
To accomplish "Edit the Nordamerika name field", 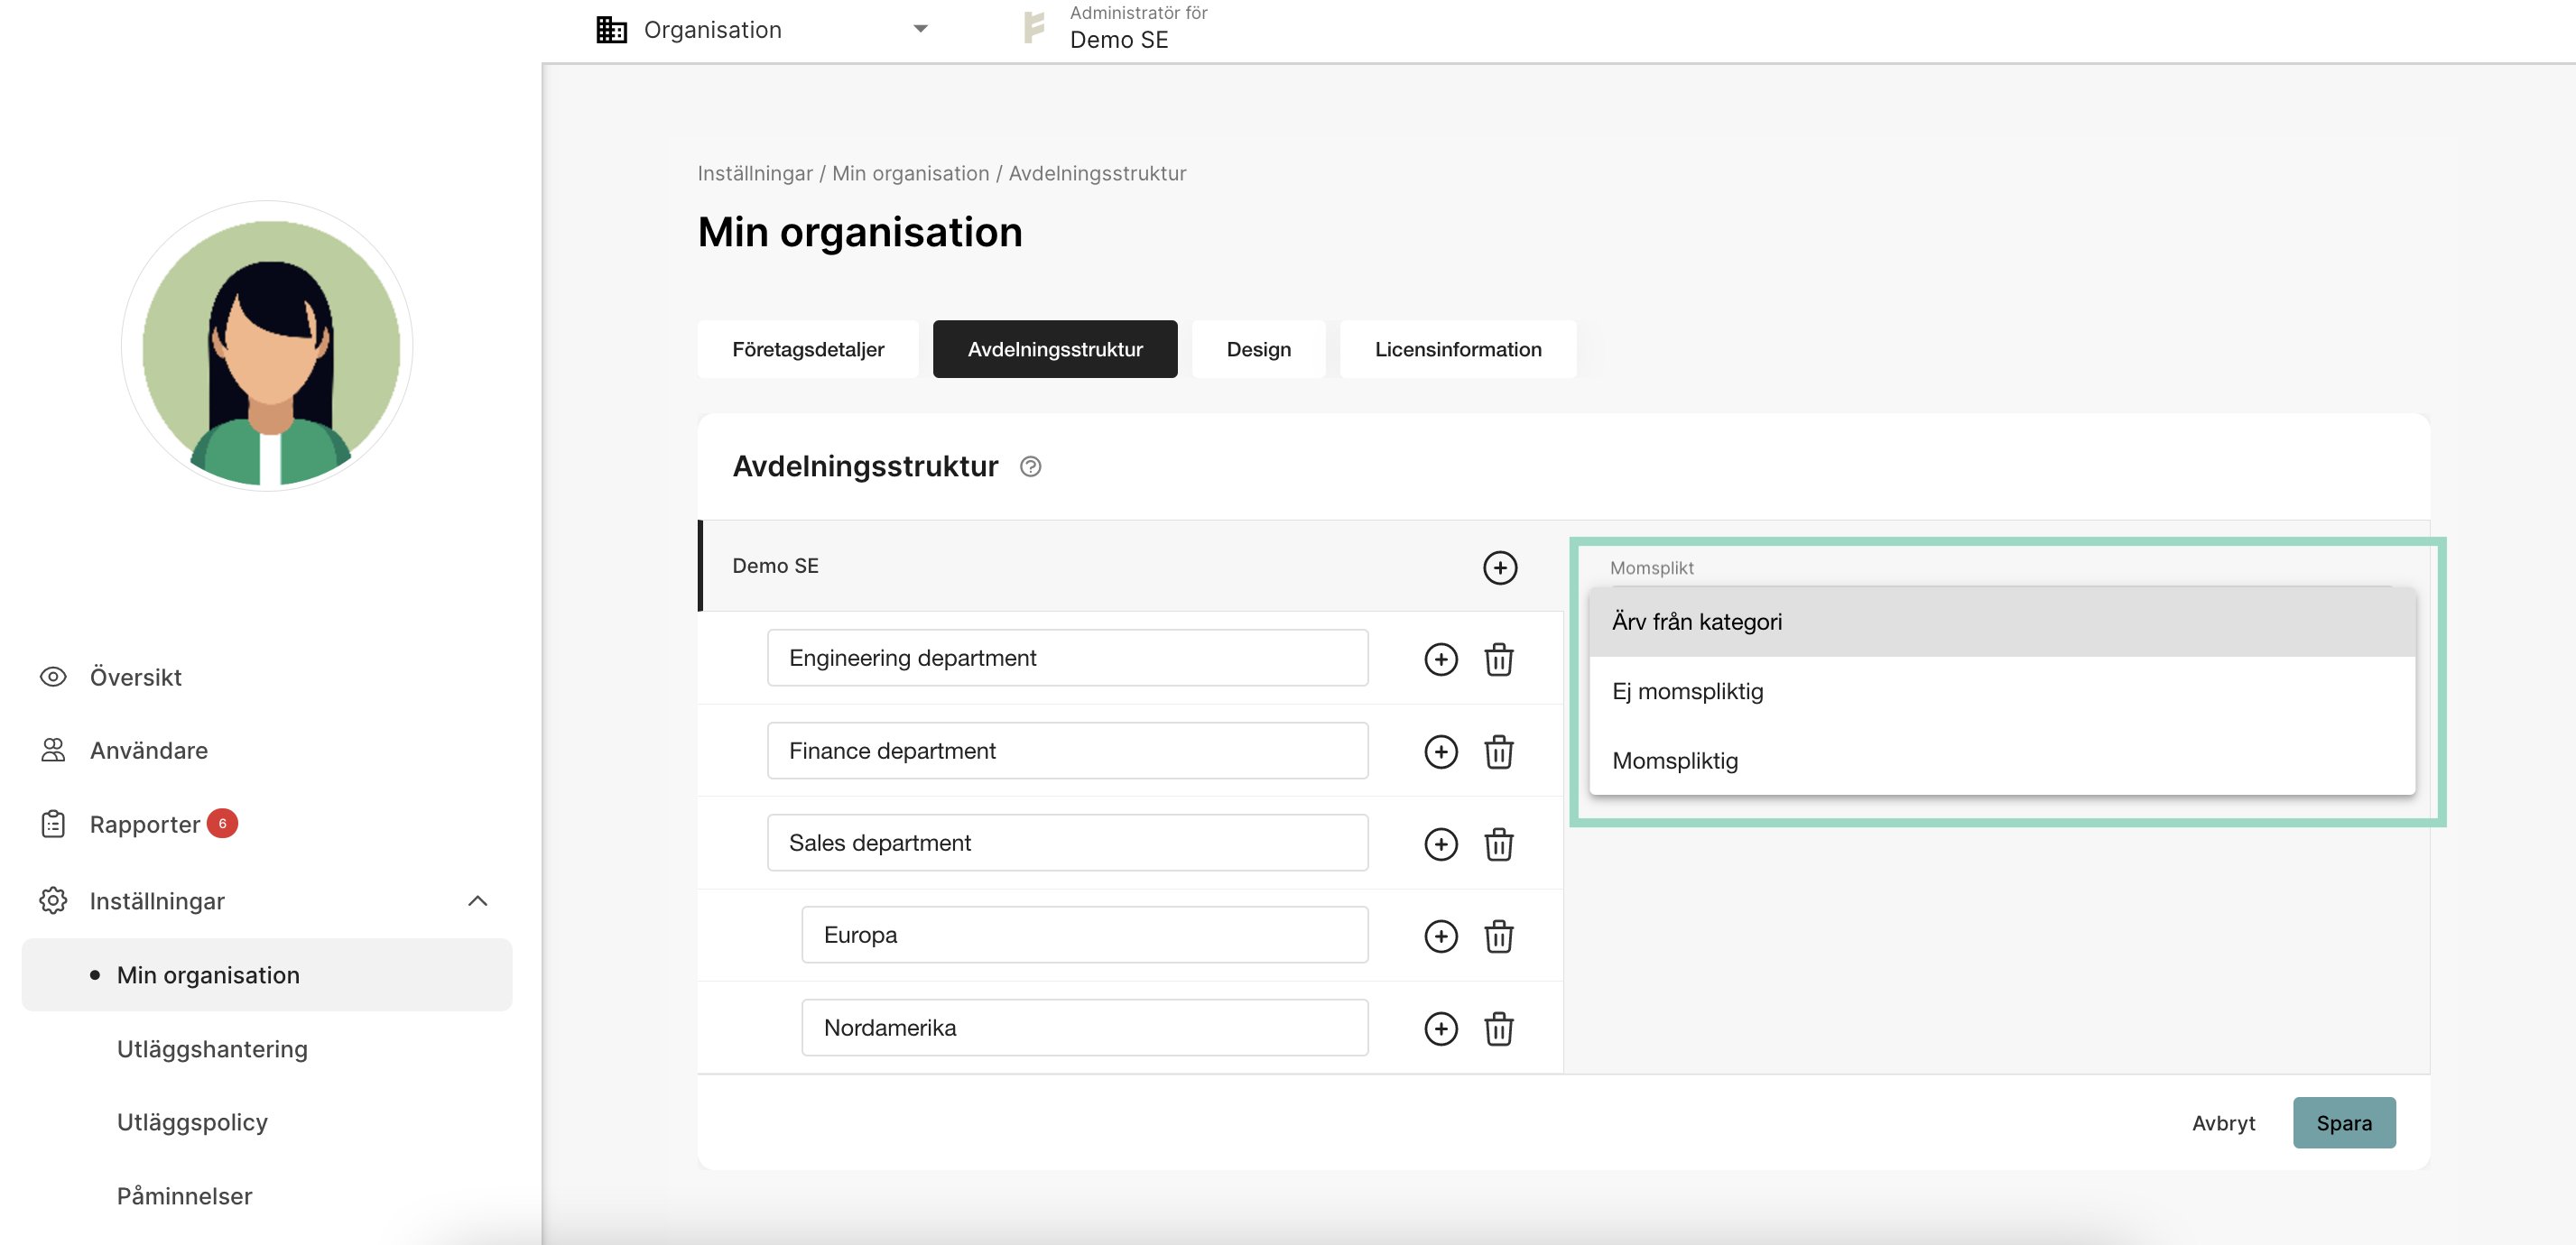I will tap(1084, 1028).
